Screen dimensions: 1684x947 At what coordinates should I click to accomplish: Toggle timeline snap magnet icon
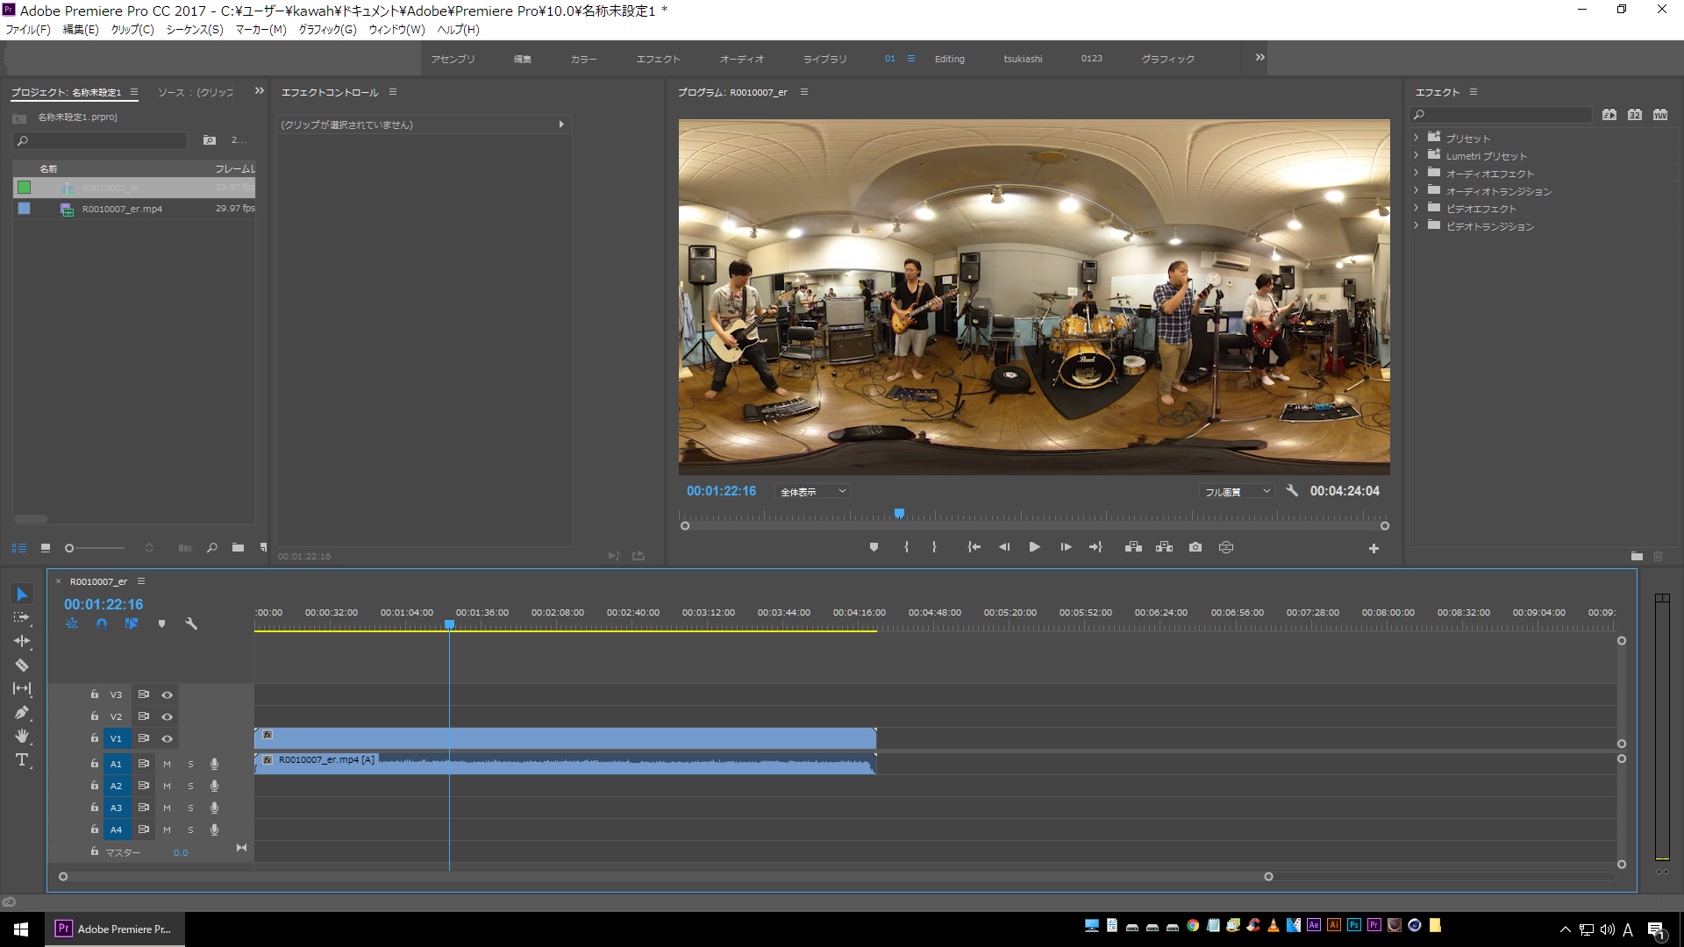click(x=102, y=623)
